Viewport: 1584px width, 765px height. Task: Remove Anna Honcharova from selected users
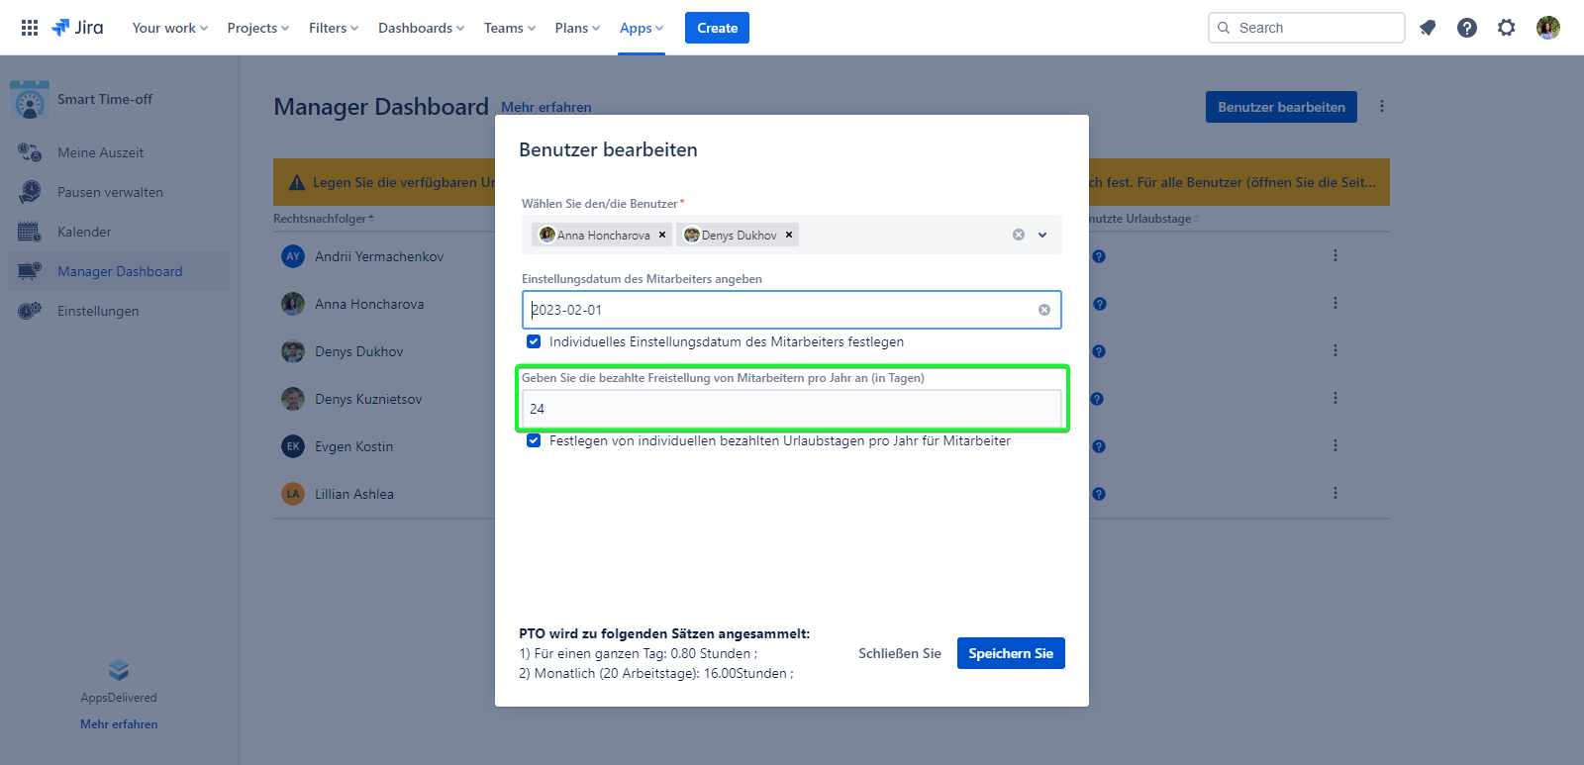[x=662, y=235]
